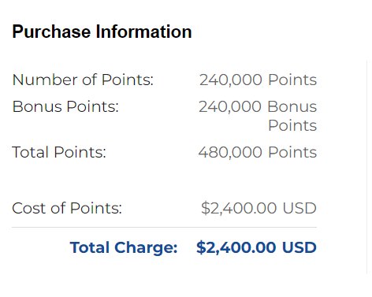Click USD in the Cost of Points row

click(x=299, y=208)
